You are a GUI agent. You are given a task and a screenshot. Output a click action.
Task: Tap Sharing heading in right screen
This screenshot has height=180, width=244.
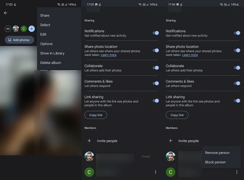[170, 20]
